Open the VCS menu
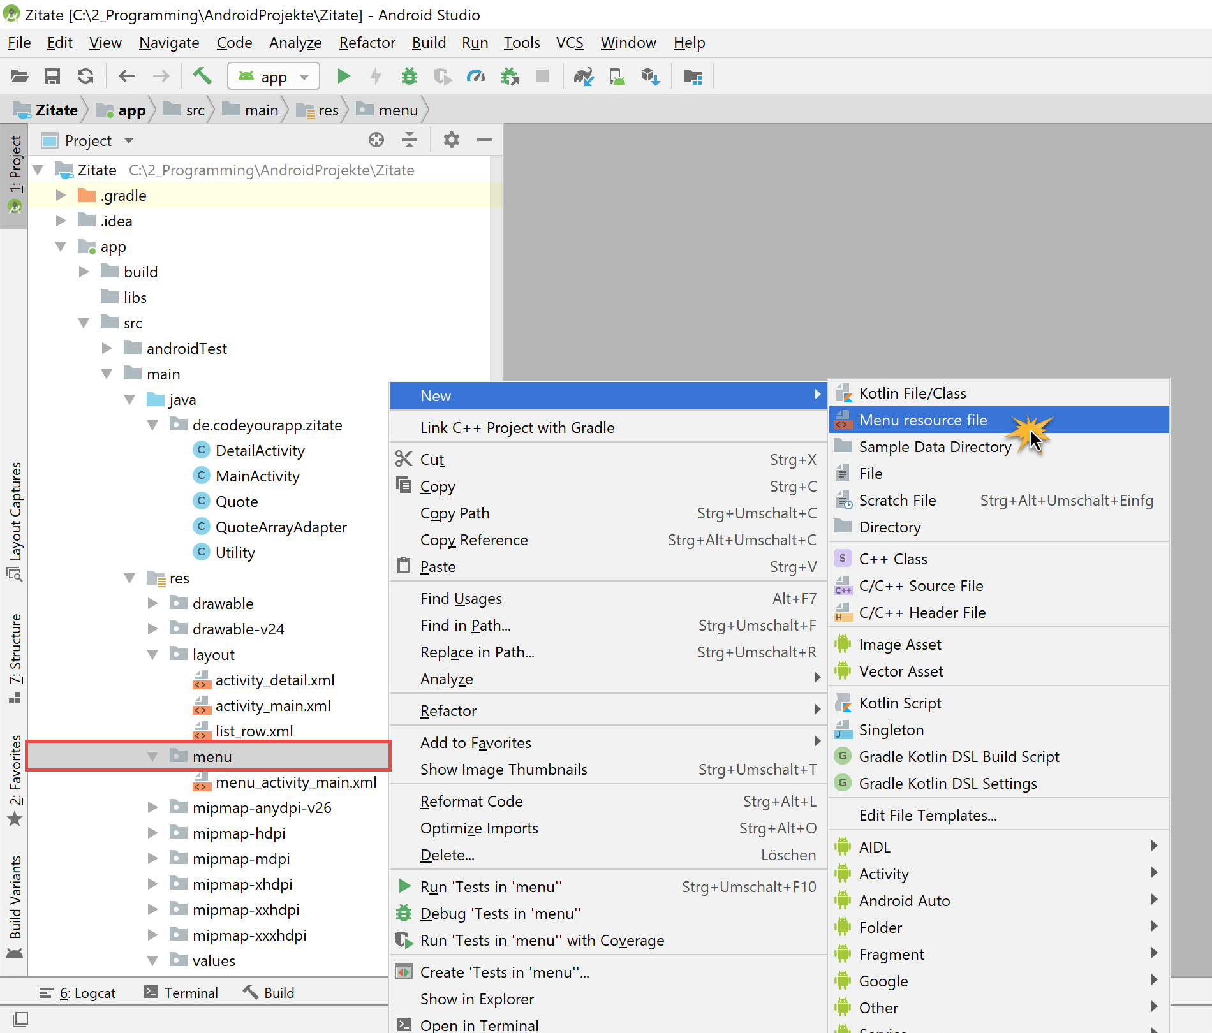 [x=570, y=43]
